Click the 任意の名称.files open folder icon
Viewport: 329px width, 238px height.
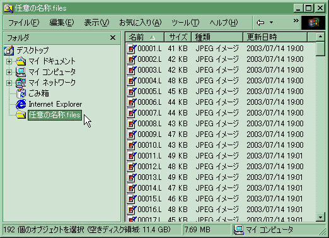tap(21, 115)
